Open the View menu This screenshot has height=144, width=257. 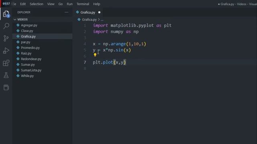[x=51, y=4]
